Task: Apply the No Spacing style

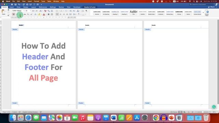Action: pos(106,13)
